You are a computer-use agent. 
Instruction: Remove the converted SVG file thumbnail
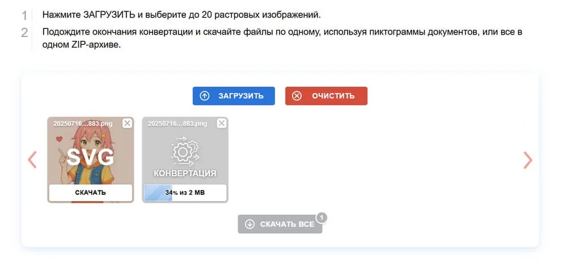click(x=127, y=123)
